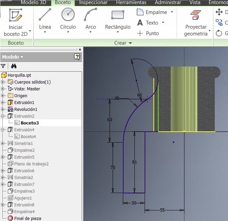Click the Boceto3 sketch icon

(17, 123)
